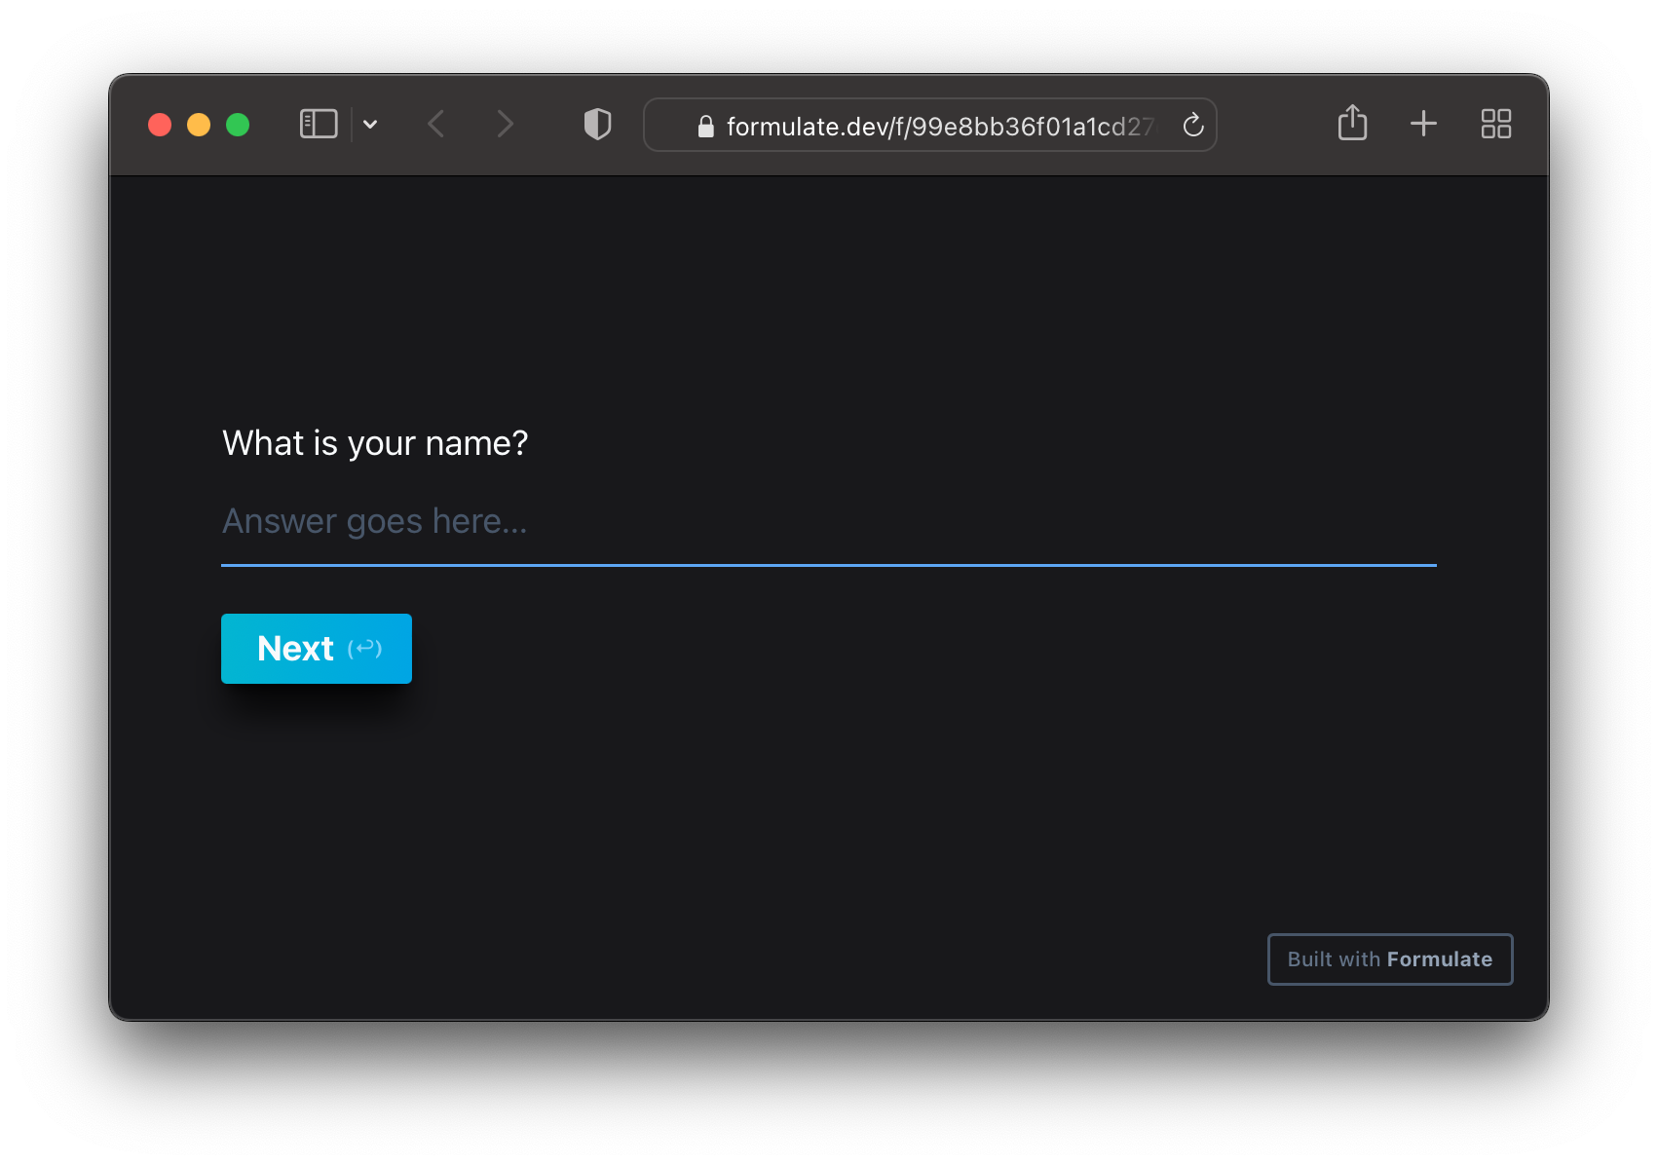Click the 'What is your name?' question label
Viewport: 1658px width, 1165px height.
[x=375, y=443]
